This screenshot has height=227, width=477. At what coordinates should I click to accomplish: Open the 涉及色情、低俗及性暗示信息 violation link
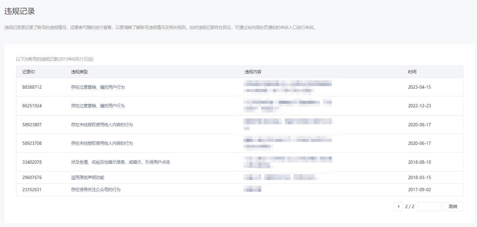point(120,162)
